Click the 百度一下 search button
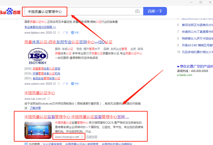 (x=155, y=11)
